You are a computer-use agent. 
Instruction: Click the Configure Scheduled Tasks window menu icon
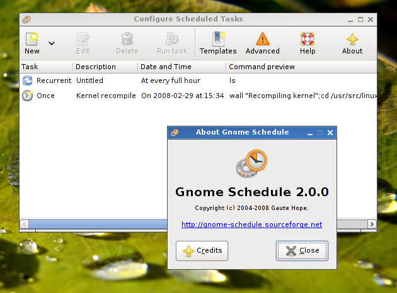(26, 19)
